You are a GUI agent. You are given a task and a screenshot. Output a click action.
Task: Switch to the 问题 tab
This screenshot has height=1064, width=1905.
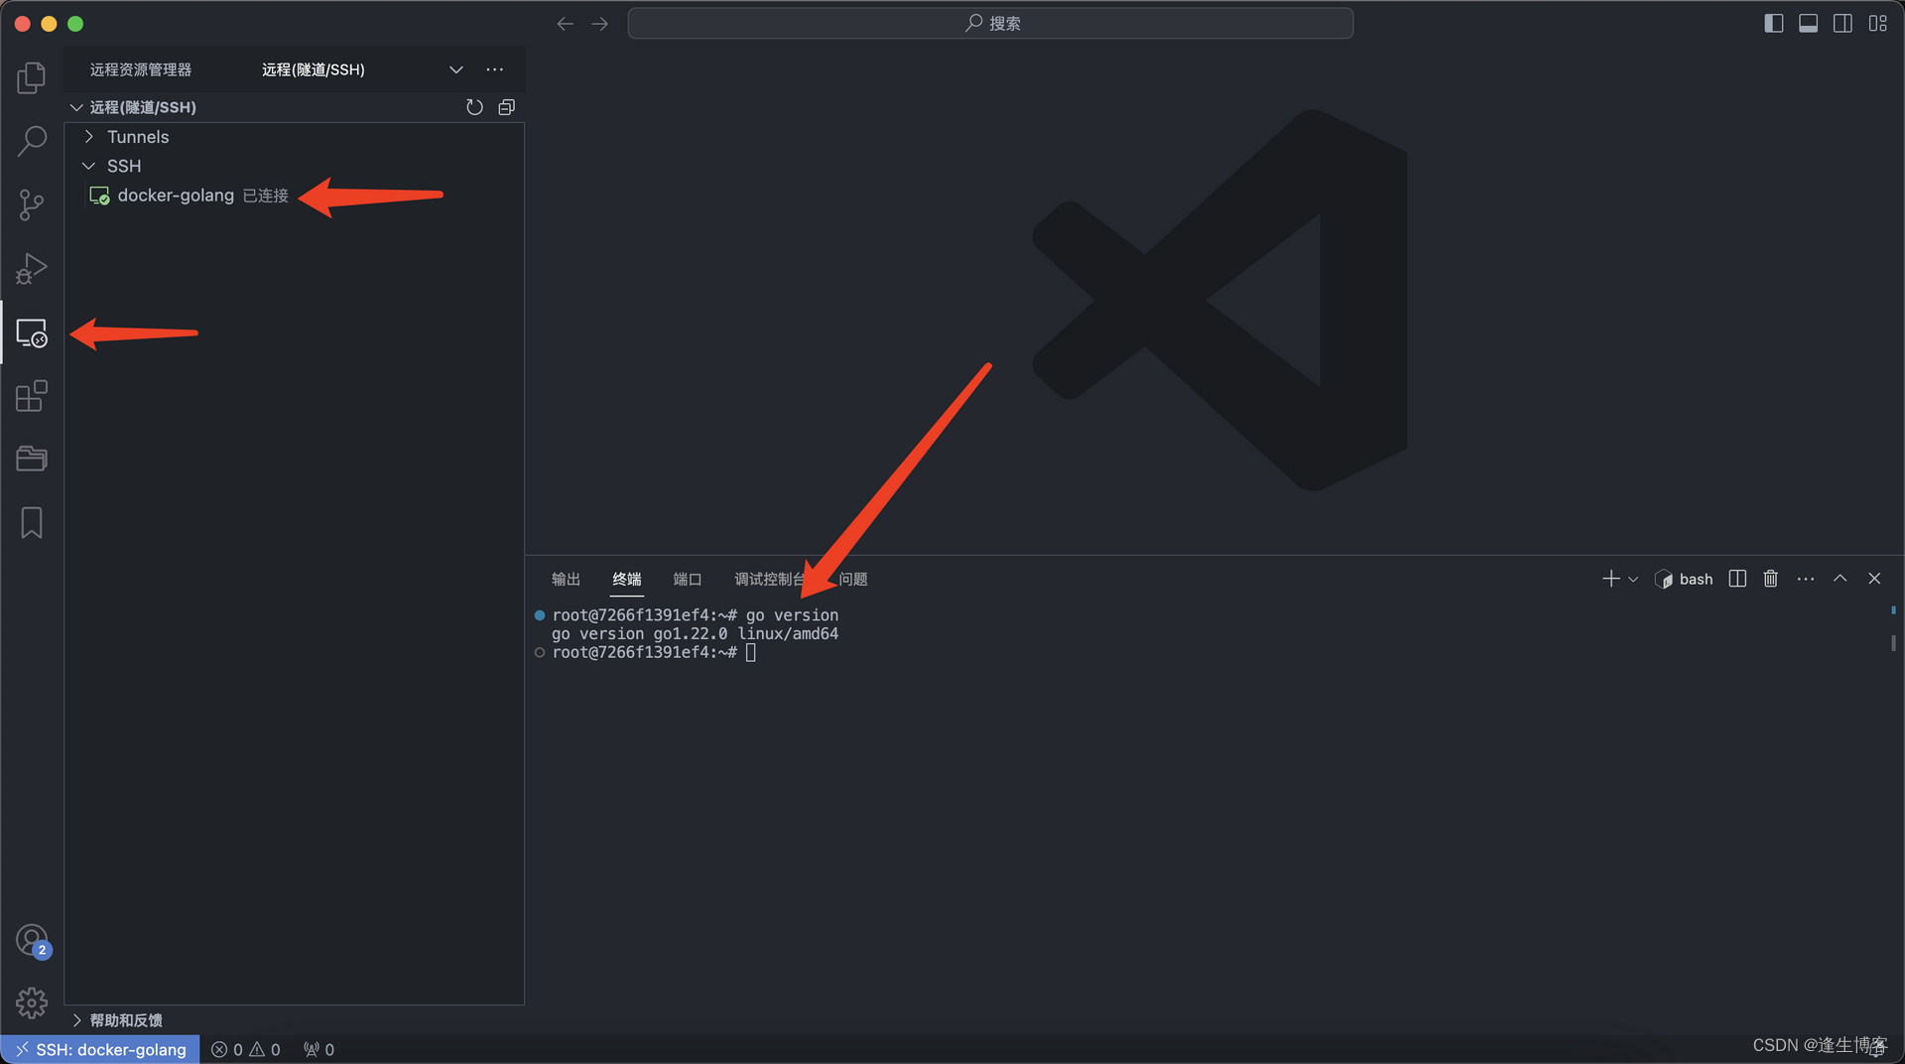pyautogui.click(x=853, y=579)
